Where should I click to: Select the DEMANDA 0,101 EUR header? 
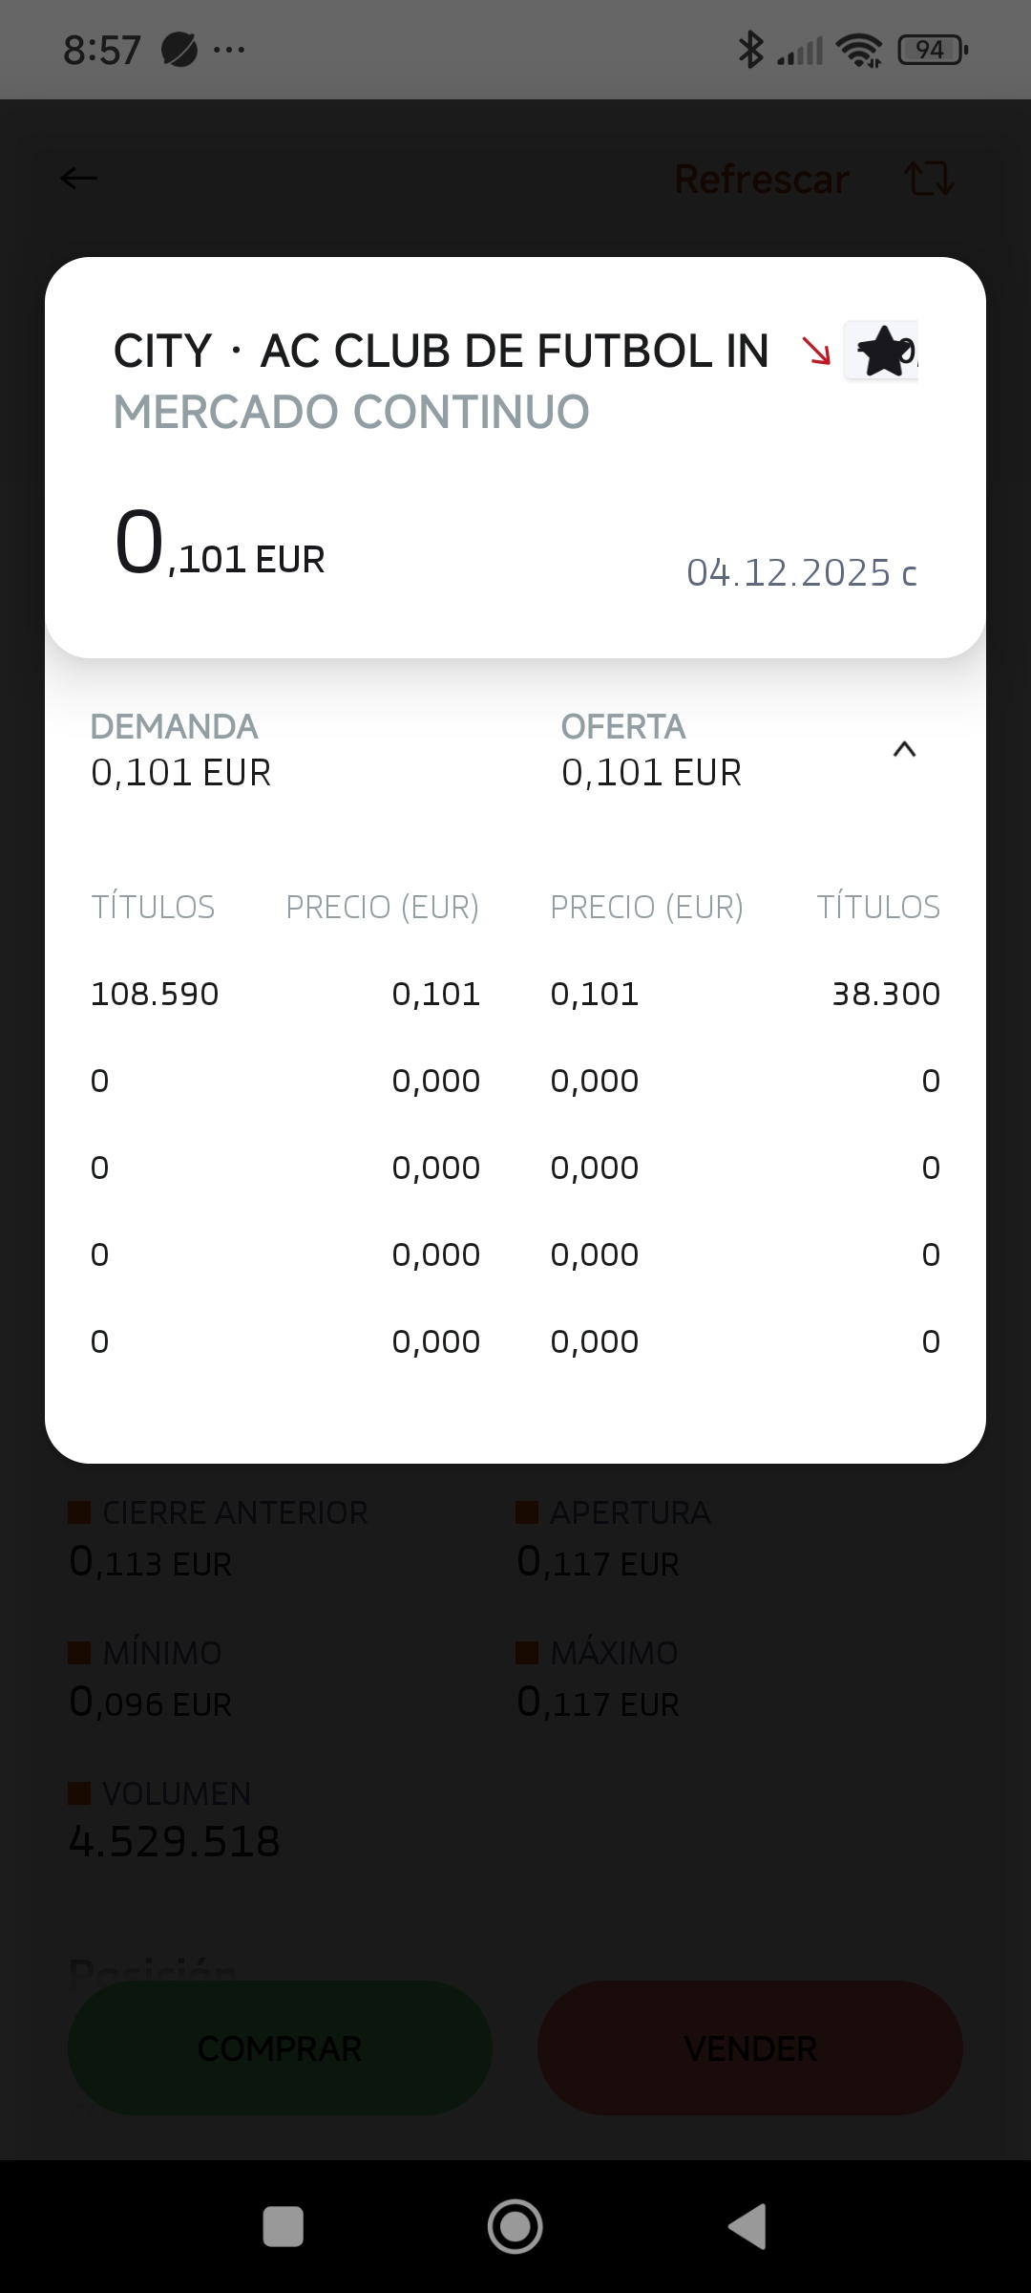tap(181, 750)
